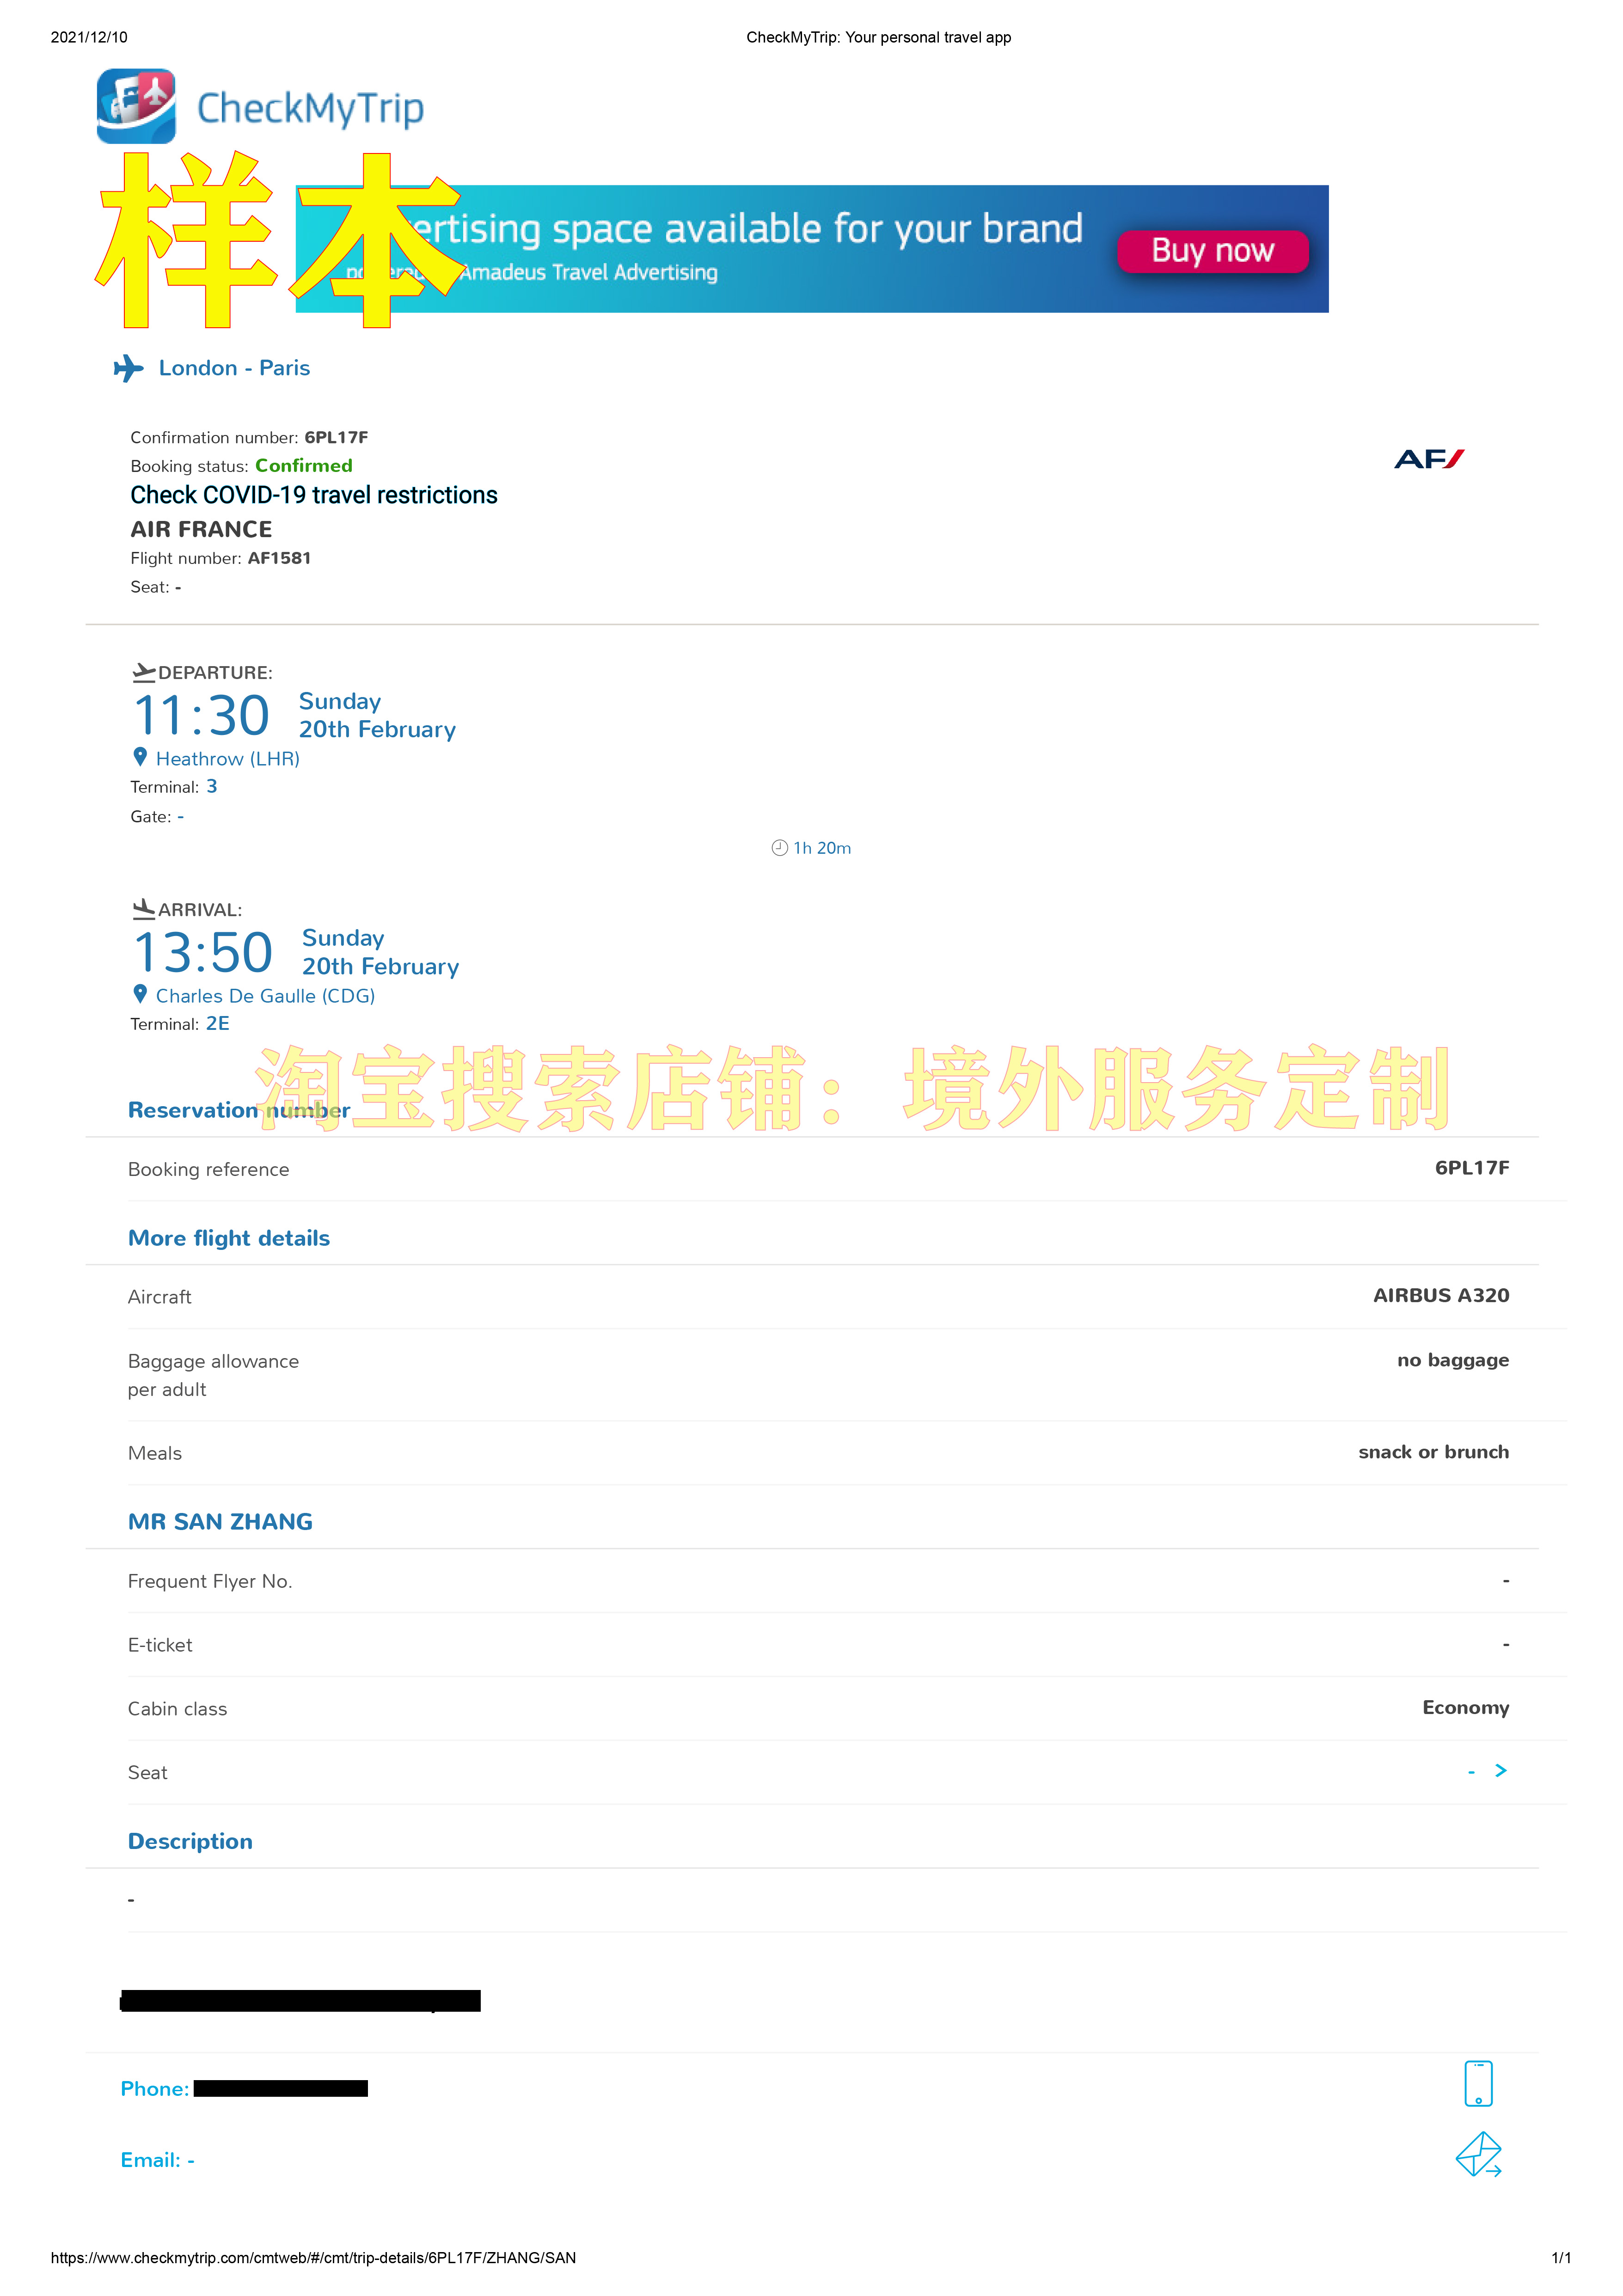Click the clock icon beside 1h 20m
The width and height of the screenshot is (1623, 2296).
(x=779, y=848)
